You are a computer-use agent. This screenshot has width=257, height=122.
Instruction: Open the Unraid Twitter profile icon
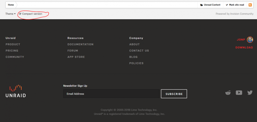coord(250,93)
